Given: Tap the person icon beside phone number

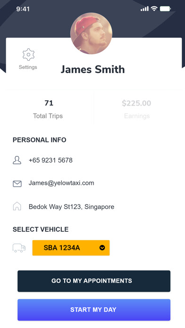Looking at the screenshot, I should point(17,160).
